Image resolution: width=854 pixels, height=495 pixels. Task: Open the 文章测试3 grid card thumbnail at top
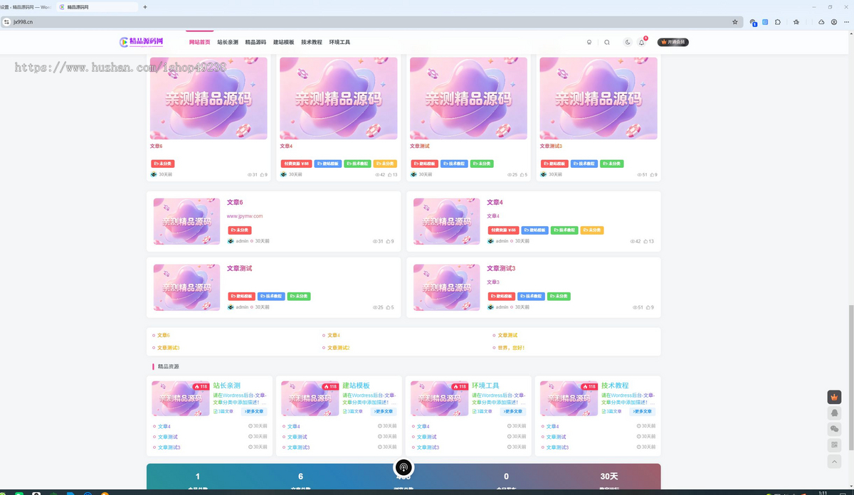(599, 98)
